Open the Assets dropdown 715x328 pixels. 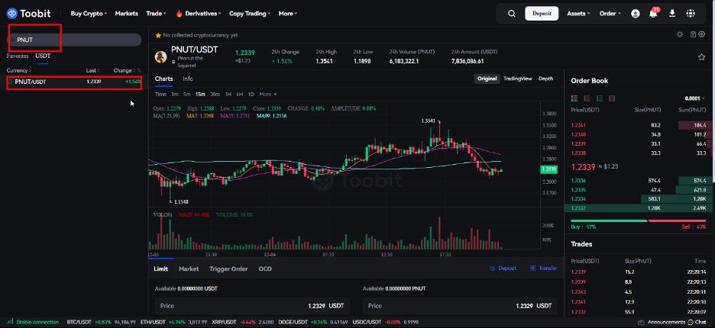tap(578, 14)
